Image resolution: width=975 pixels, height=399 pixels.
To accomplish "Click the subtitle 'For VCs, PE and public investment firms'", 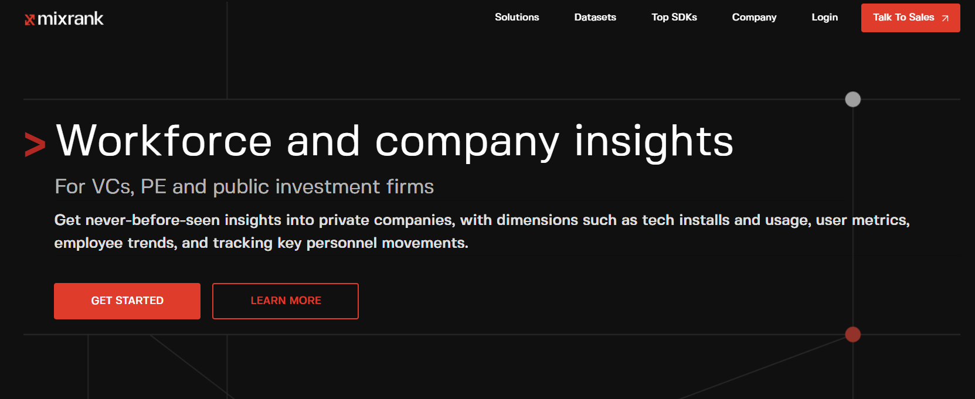I will click(243, 186).
